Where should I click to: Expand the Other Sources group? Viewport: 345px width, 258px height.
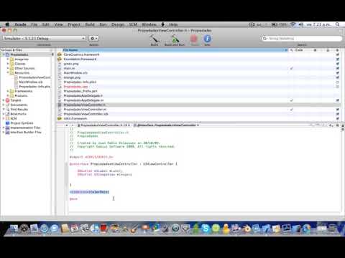pyautogui.click(x=8, y=68)
